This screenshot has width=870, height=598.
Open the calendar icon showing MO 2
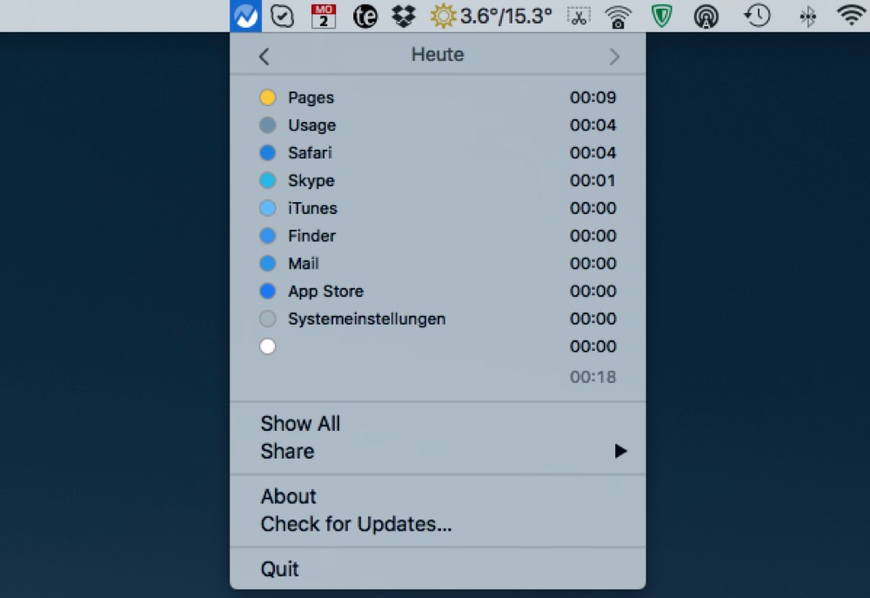point(323,16)
